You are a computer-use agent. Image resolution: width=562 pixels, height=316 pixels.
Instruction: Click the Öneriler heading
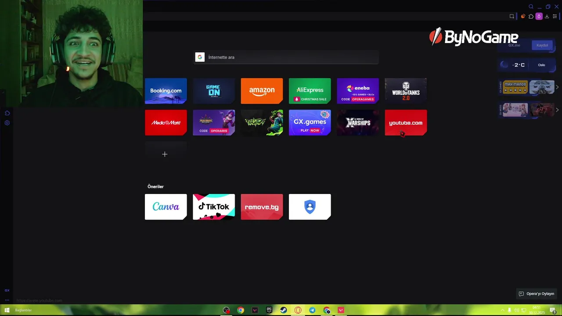click(x=155, y=187)
